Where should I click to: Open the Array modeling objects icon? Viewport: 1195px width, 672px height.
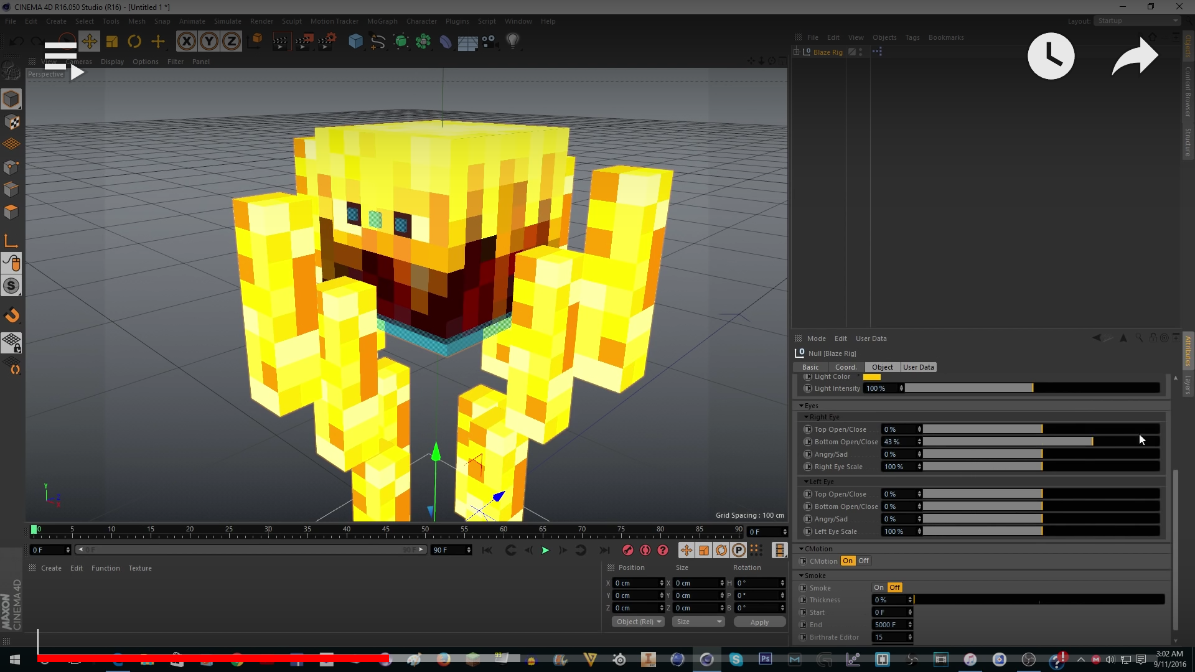[423, 41]
